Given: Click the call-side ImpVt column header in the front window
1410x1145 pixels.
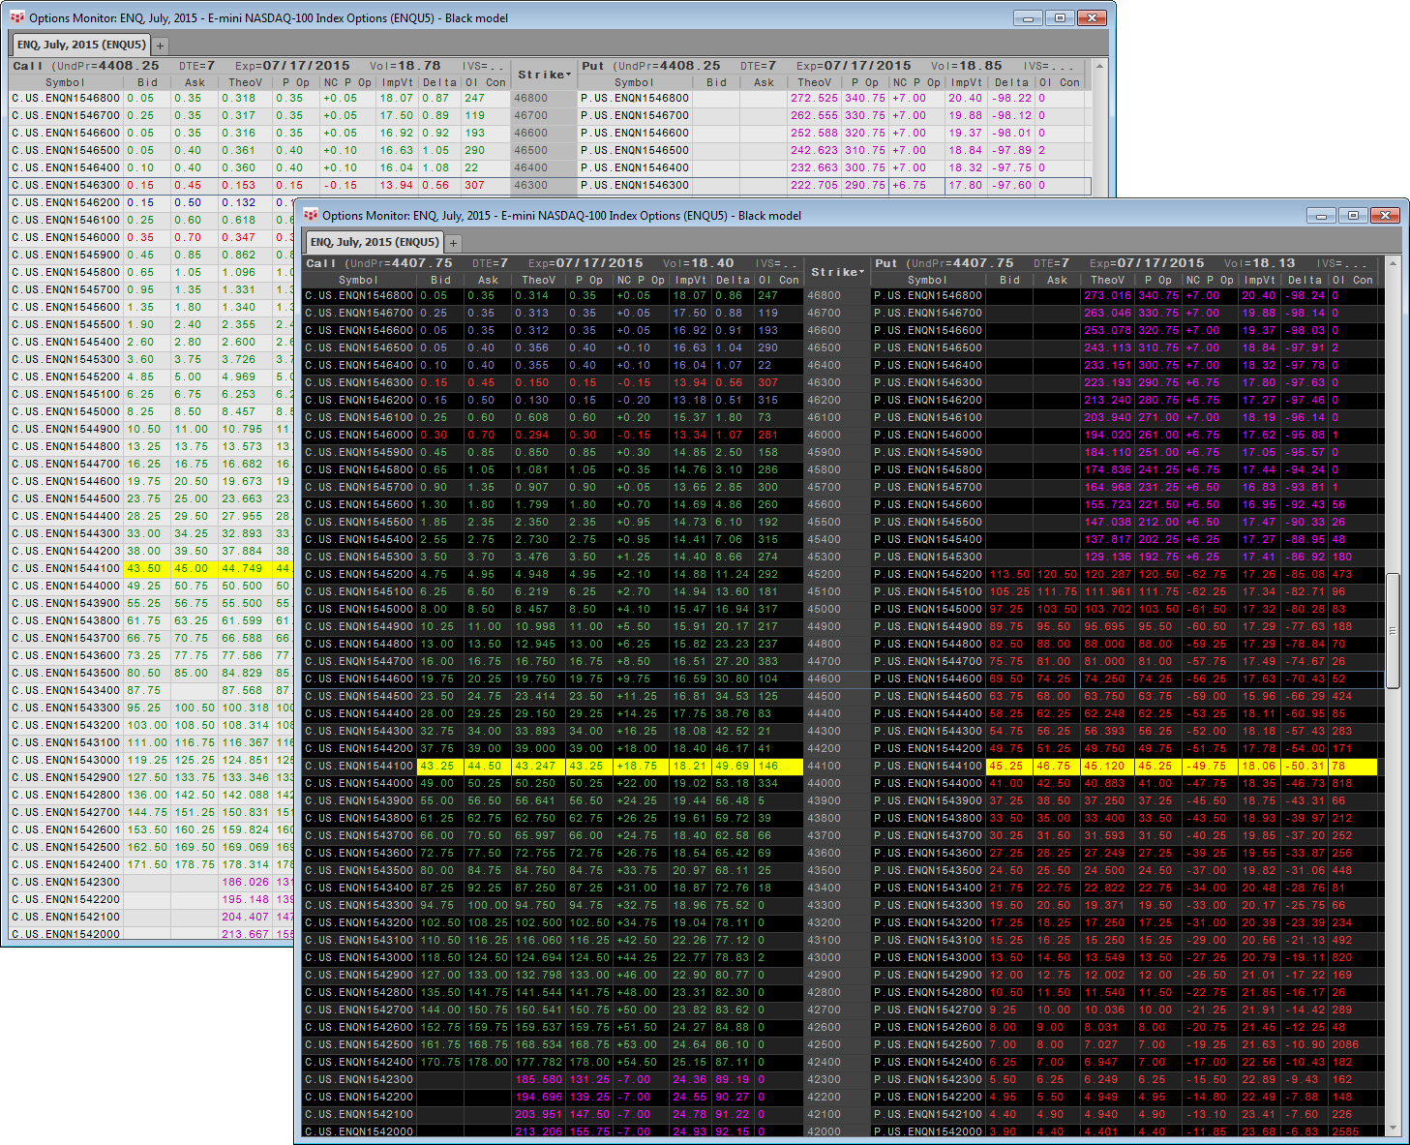Looking at the screenshot, I should 690,280.
